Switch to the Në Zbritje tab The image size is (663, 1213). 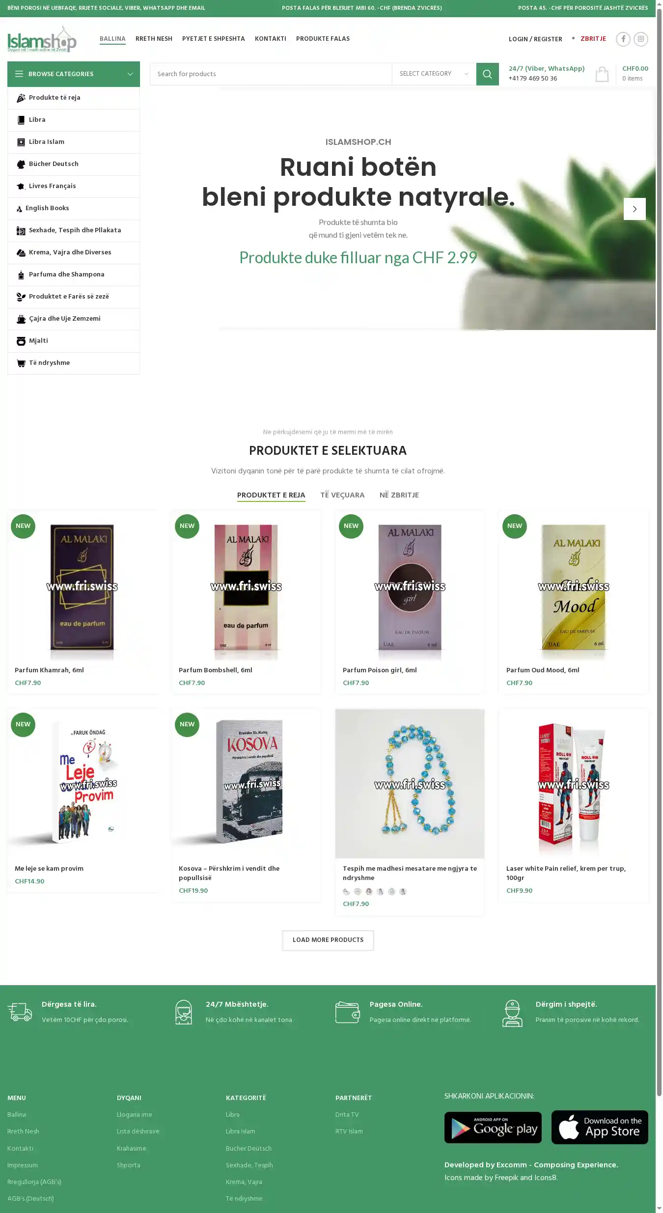[x=399, y=495]
